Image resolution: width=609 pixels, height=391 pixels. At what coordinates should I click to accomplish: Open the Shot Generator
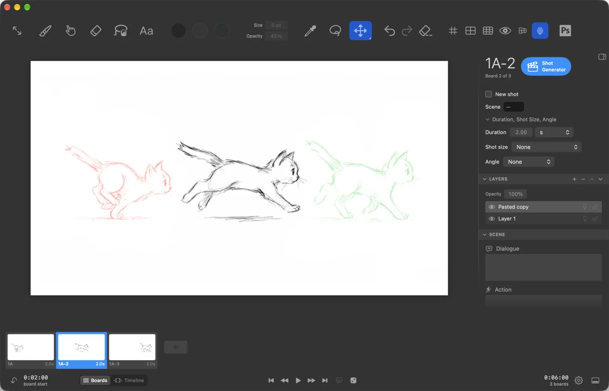click(x=546, y=66)
